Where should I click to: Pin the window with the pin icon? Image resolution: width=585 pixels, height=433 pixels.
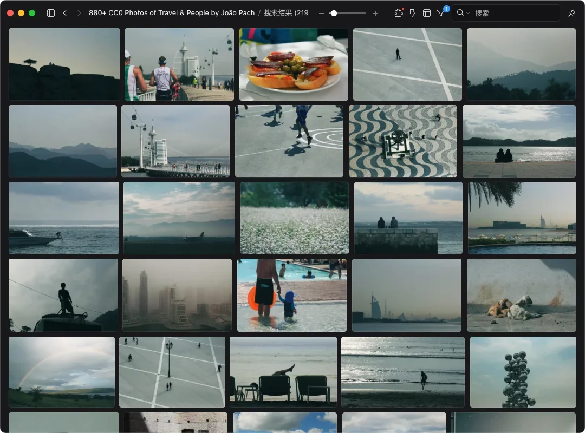coord(571,13)
